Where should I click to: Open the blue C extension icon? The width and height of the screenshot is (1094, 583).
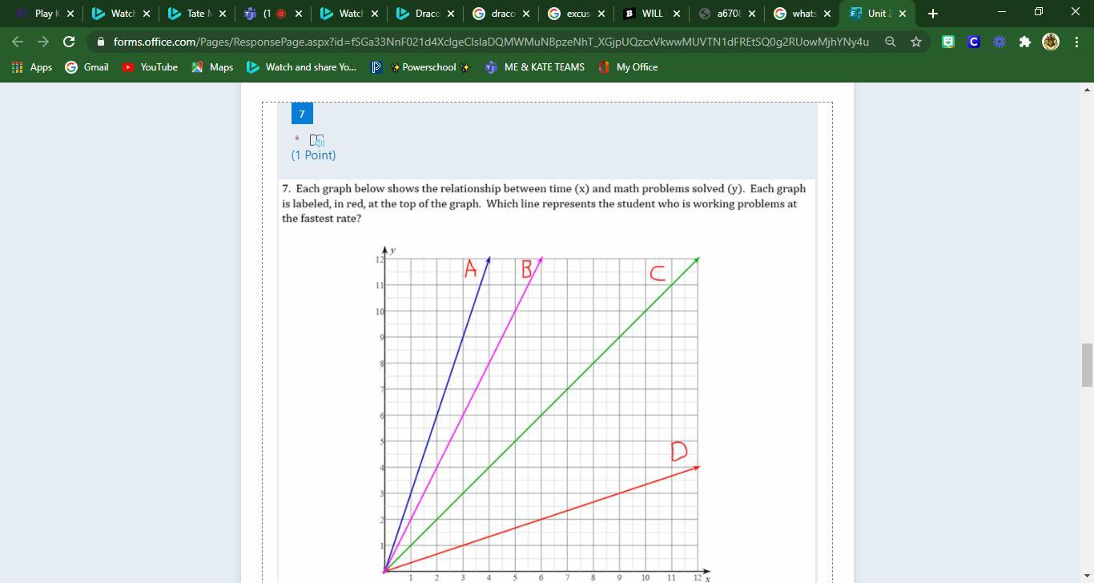click(x=974, y=42)
